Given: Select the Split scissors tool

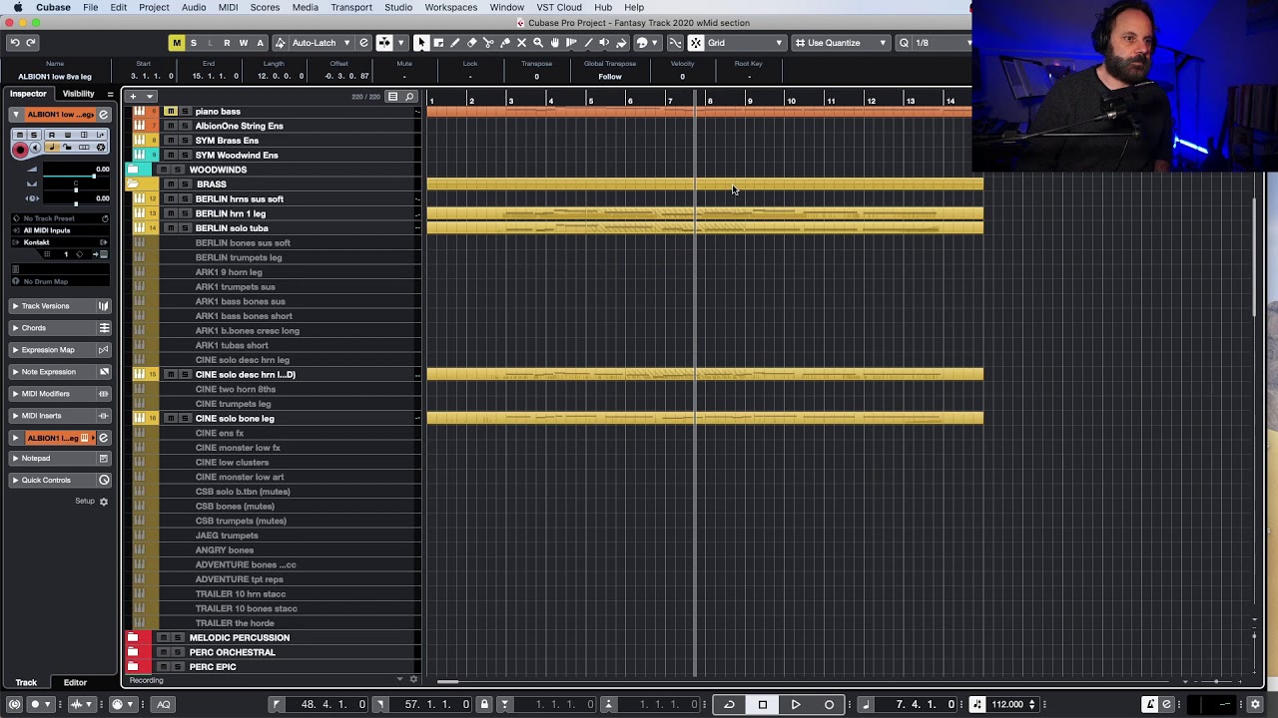Looking at the screenshot, I should coord(488,42).
